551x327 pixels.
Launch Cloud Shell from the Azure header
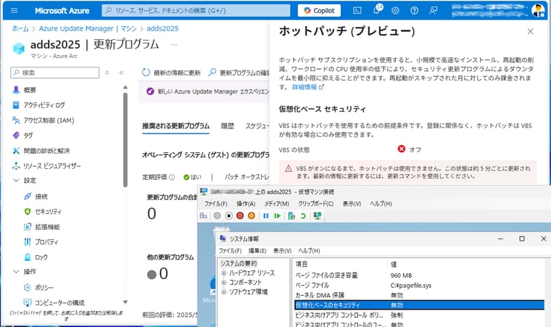pyautogui.click(x=357, y=11)
